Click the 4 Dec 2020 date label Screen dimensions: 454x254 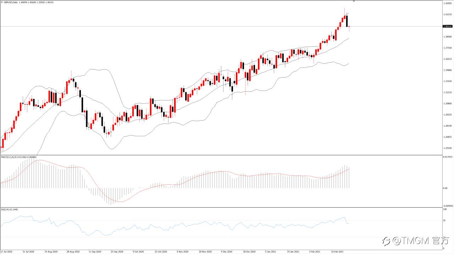[227, 252]
